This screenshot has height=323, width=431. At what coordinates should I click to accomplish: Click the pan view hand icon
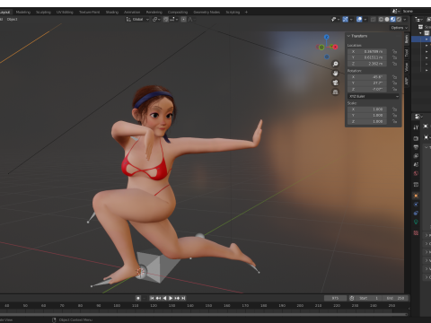click(336, 74)
